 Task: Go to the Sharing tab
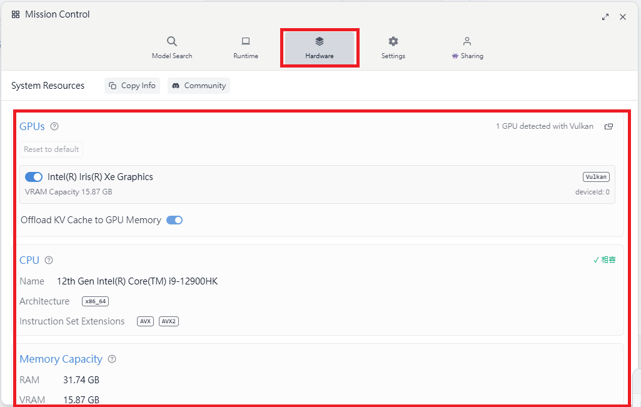point(467,48)
